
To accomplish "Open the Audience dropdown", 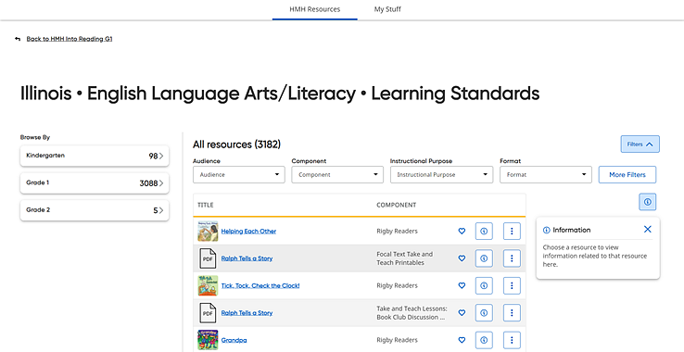I will pyautogui.click(x=238, y=174).
